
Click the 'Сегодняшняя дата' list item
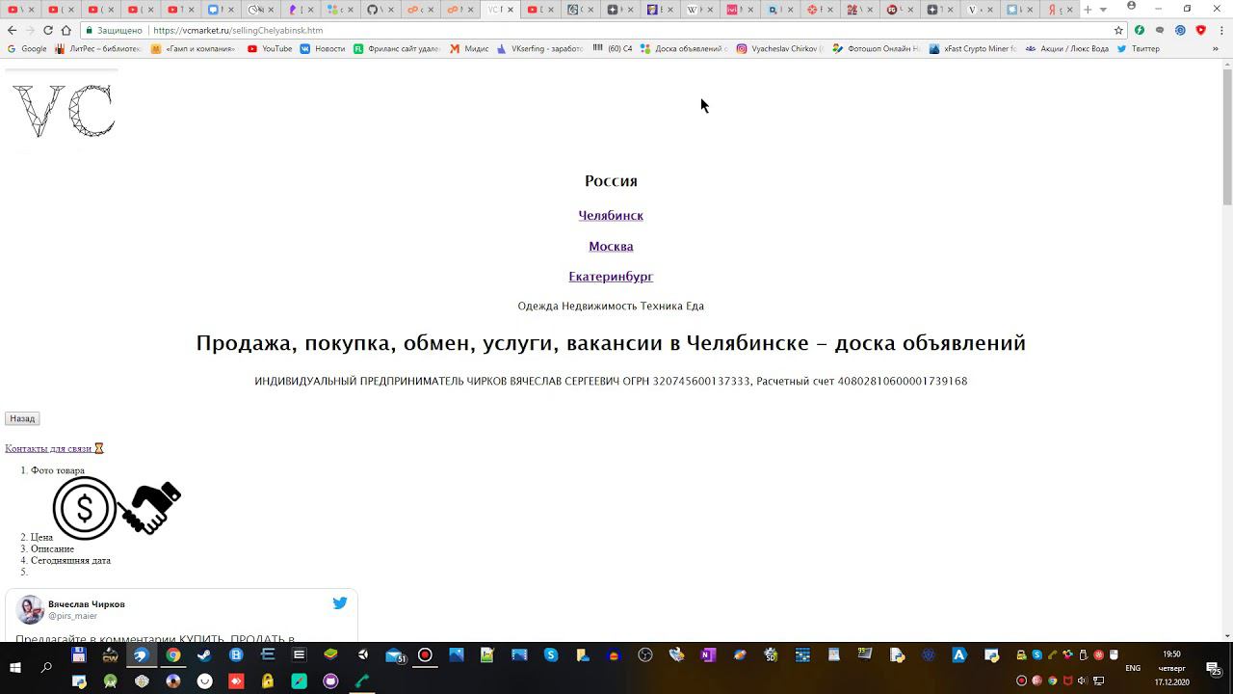click(x=70, y=560)
